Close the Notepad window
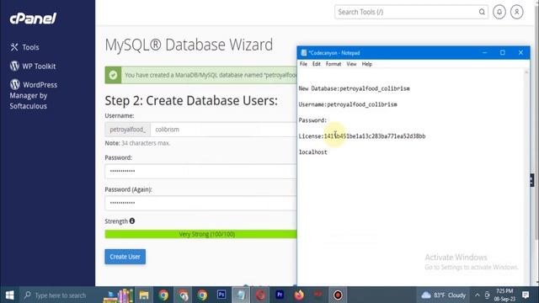Screen dimensions: 539x303 coord(520,52)
